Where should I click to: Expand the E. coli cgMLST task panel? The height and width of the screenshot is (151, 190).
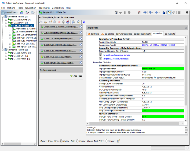pyautogui.click(x=81, y=63)
